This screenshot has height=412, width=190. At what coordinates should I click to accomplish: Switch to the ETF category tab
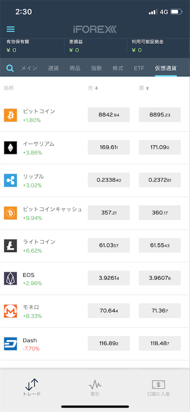click(x=139, y=68)
